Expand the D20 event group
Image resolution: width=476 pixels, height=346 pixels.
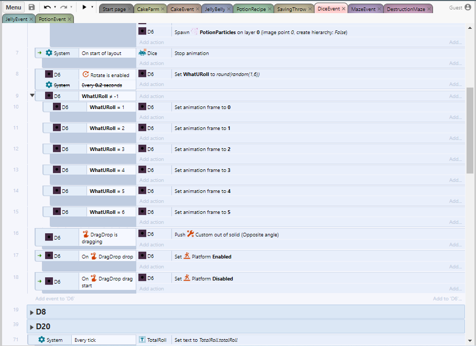click(x=32, y=327)
